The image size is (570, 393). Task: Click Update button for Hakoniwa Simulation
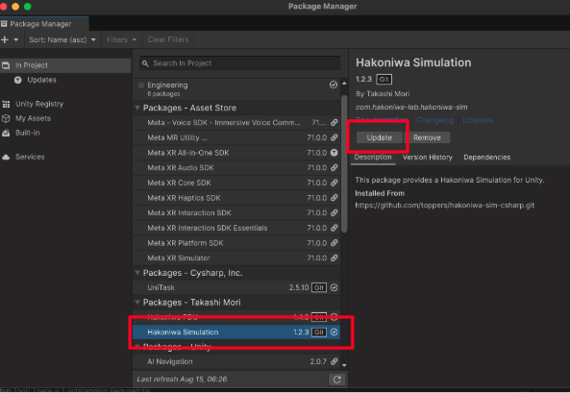coord(379,137)
